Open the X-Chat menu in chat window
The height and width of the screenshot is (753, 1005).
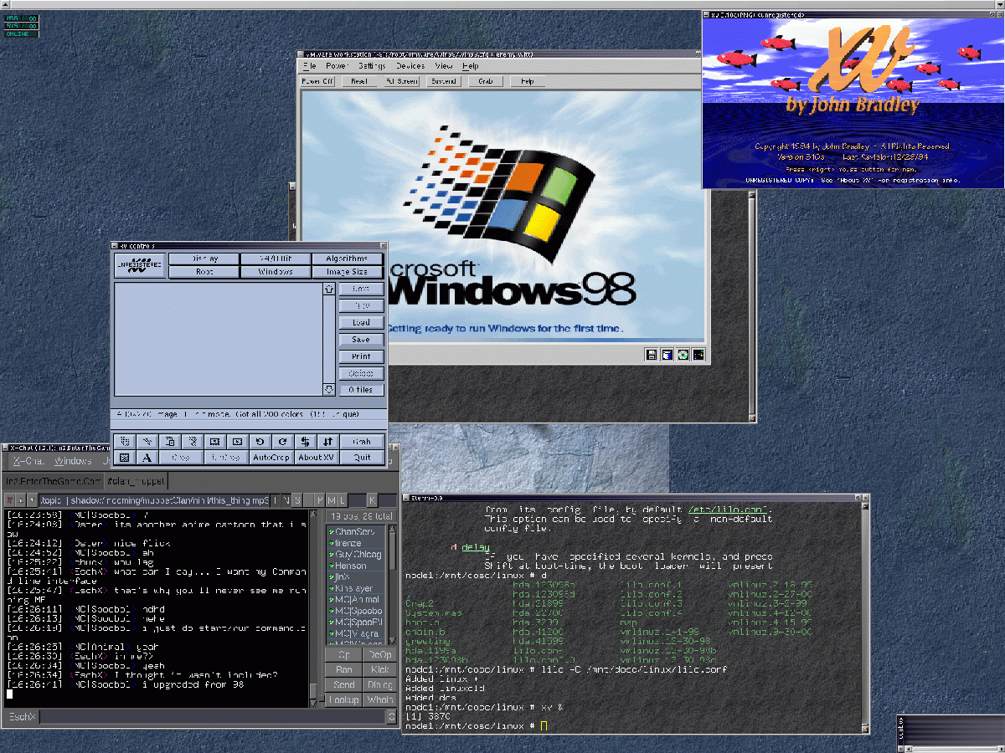(28, 461)
